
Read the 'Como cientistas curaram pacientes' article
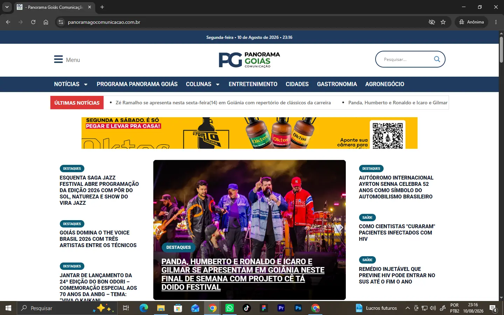click(x=397, y=232)
